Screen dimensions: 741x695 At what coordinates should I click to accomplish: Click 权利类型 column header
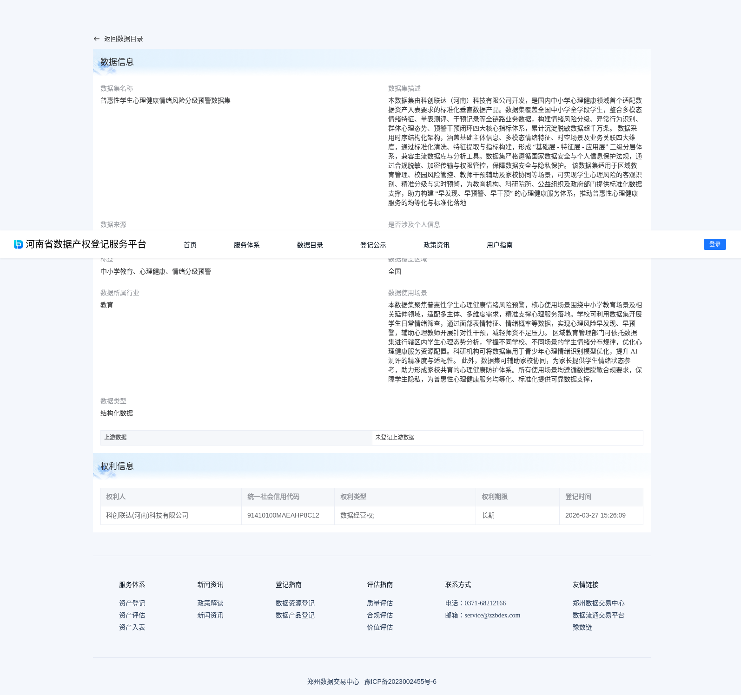[405, 497]
